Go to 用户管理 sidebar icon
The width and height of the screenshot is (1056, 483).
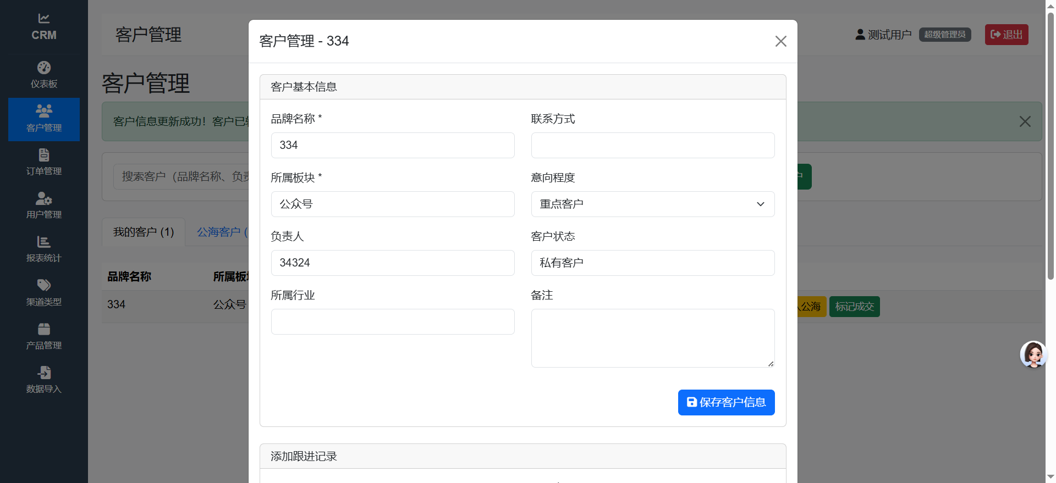pyautogui.click(x=44, y=198)
